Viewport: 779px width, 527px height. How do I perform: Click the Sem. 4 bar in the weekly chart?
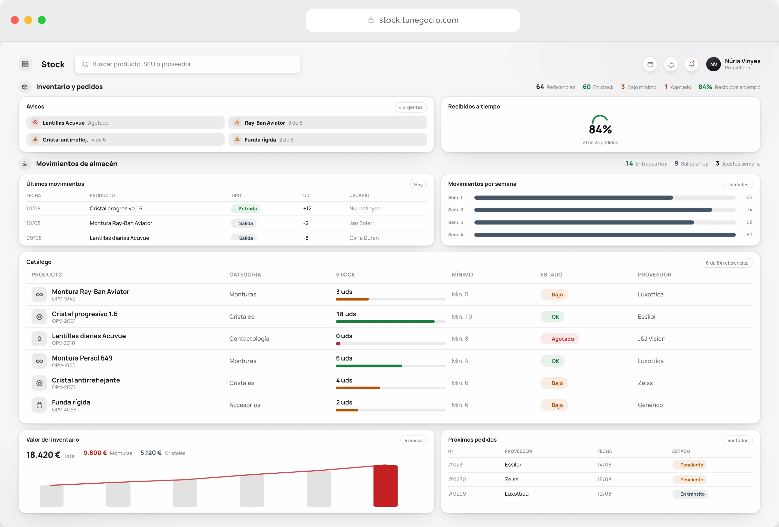605,235
